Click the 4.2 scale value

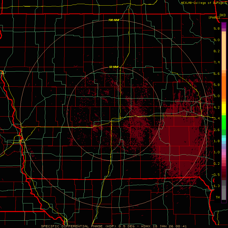[217, 107]
